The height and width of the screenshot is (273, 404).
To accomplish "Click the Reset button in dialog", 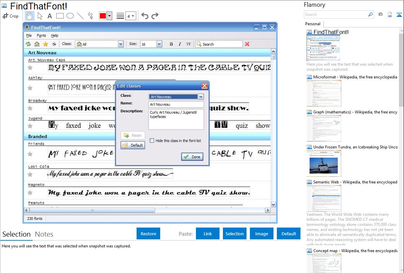I will (x=133, y=135).
